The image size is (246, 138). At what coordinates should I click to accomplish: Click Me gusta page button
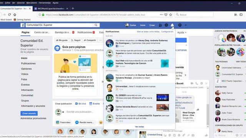coord(61,40)
